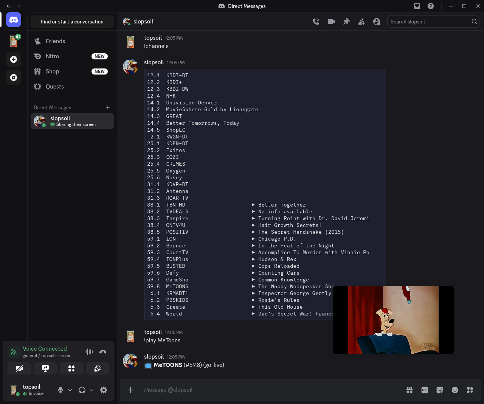Open the gift button in message bar
Image resolution: width=484 pixels, height=404 pixels.
(410, 390)
